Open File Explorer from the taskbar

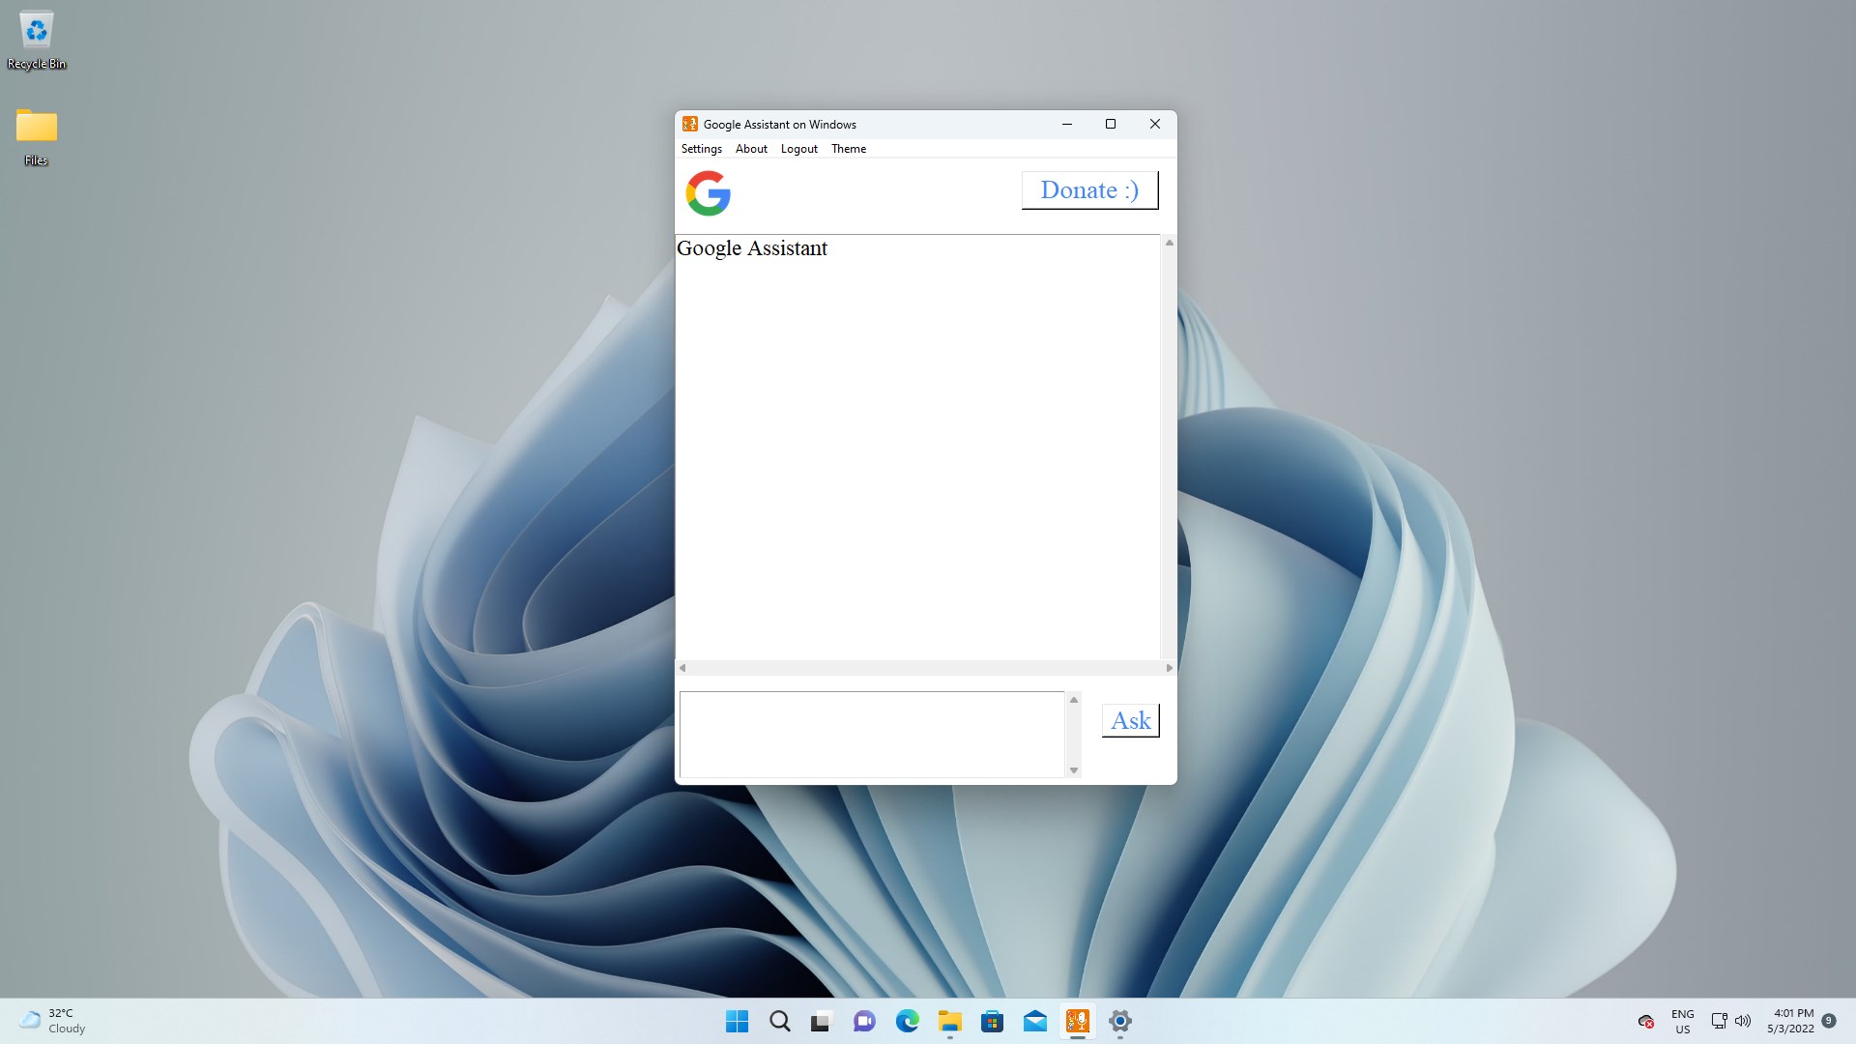tap(949, 1021)
